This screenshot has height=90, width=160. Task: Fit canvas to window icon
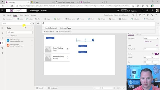tap(123, 88)
